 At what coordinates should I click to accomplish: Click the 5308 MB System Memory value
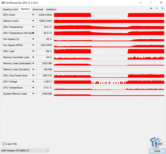[44, 94]
